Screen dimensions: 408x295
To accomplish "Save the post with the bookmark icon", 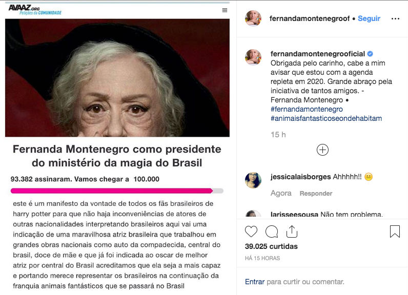I will click(395, 231).
